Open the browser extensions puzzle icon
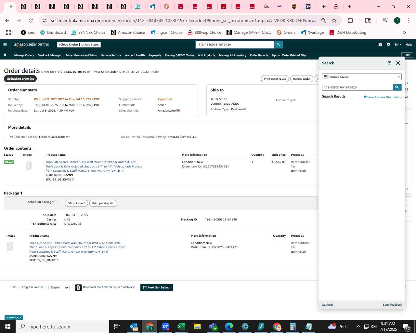This screenshot has width=416, height=333. (350, 20)
